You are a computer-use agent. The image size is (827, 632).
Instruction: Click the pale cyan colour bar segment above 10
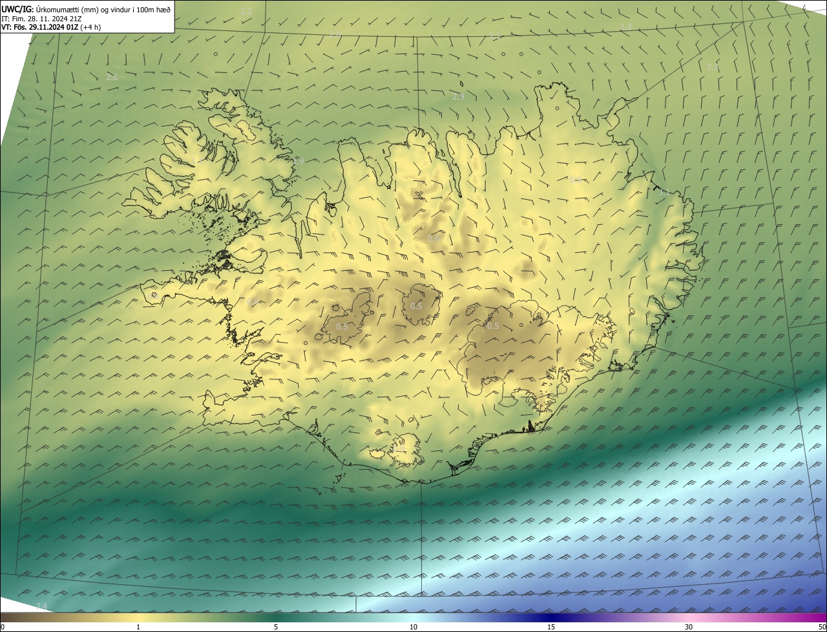[413, 617]
